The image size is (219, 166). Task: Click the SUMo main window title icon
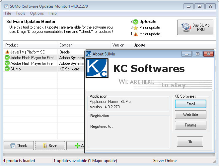6,6
